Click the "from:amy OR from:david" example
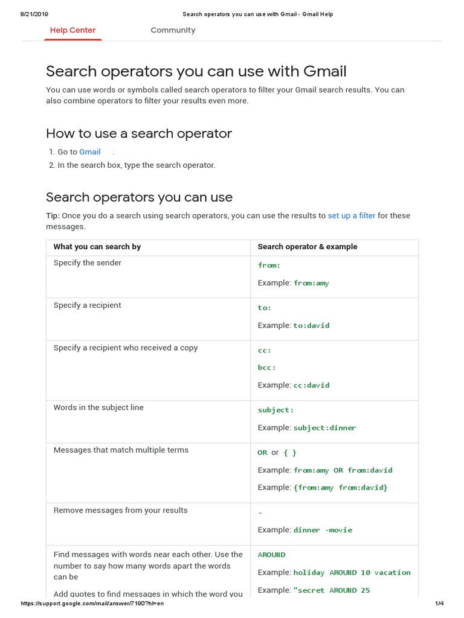 [x=343, y=470]
